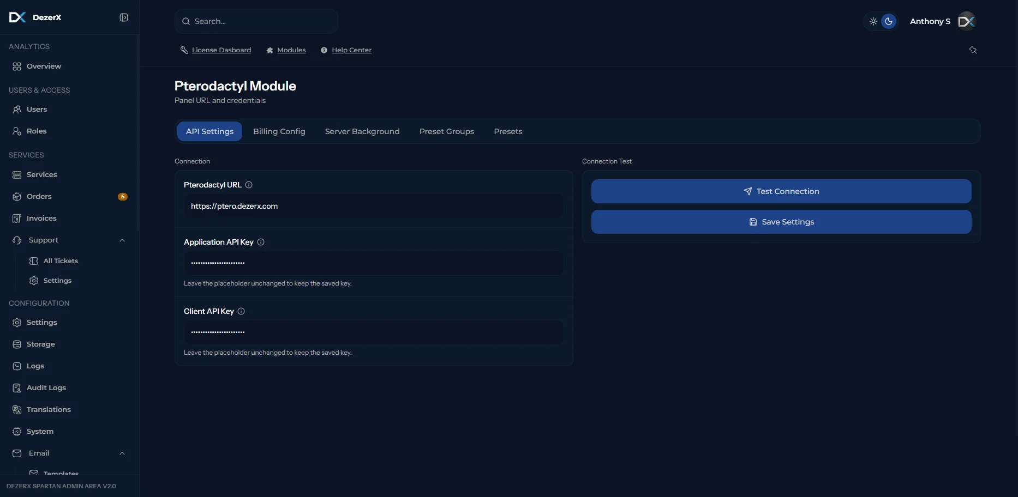Click the Translations icon
Viewport: 1018px width, 497px height.
17,410
